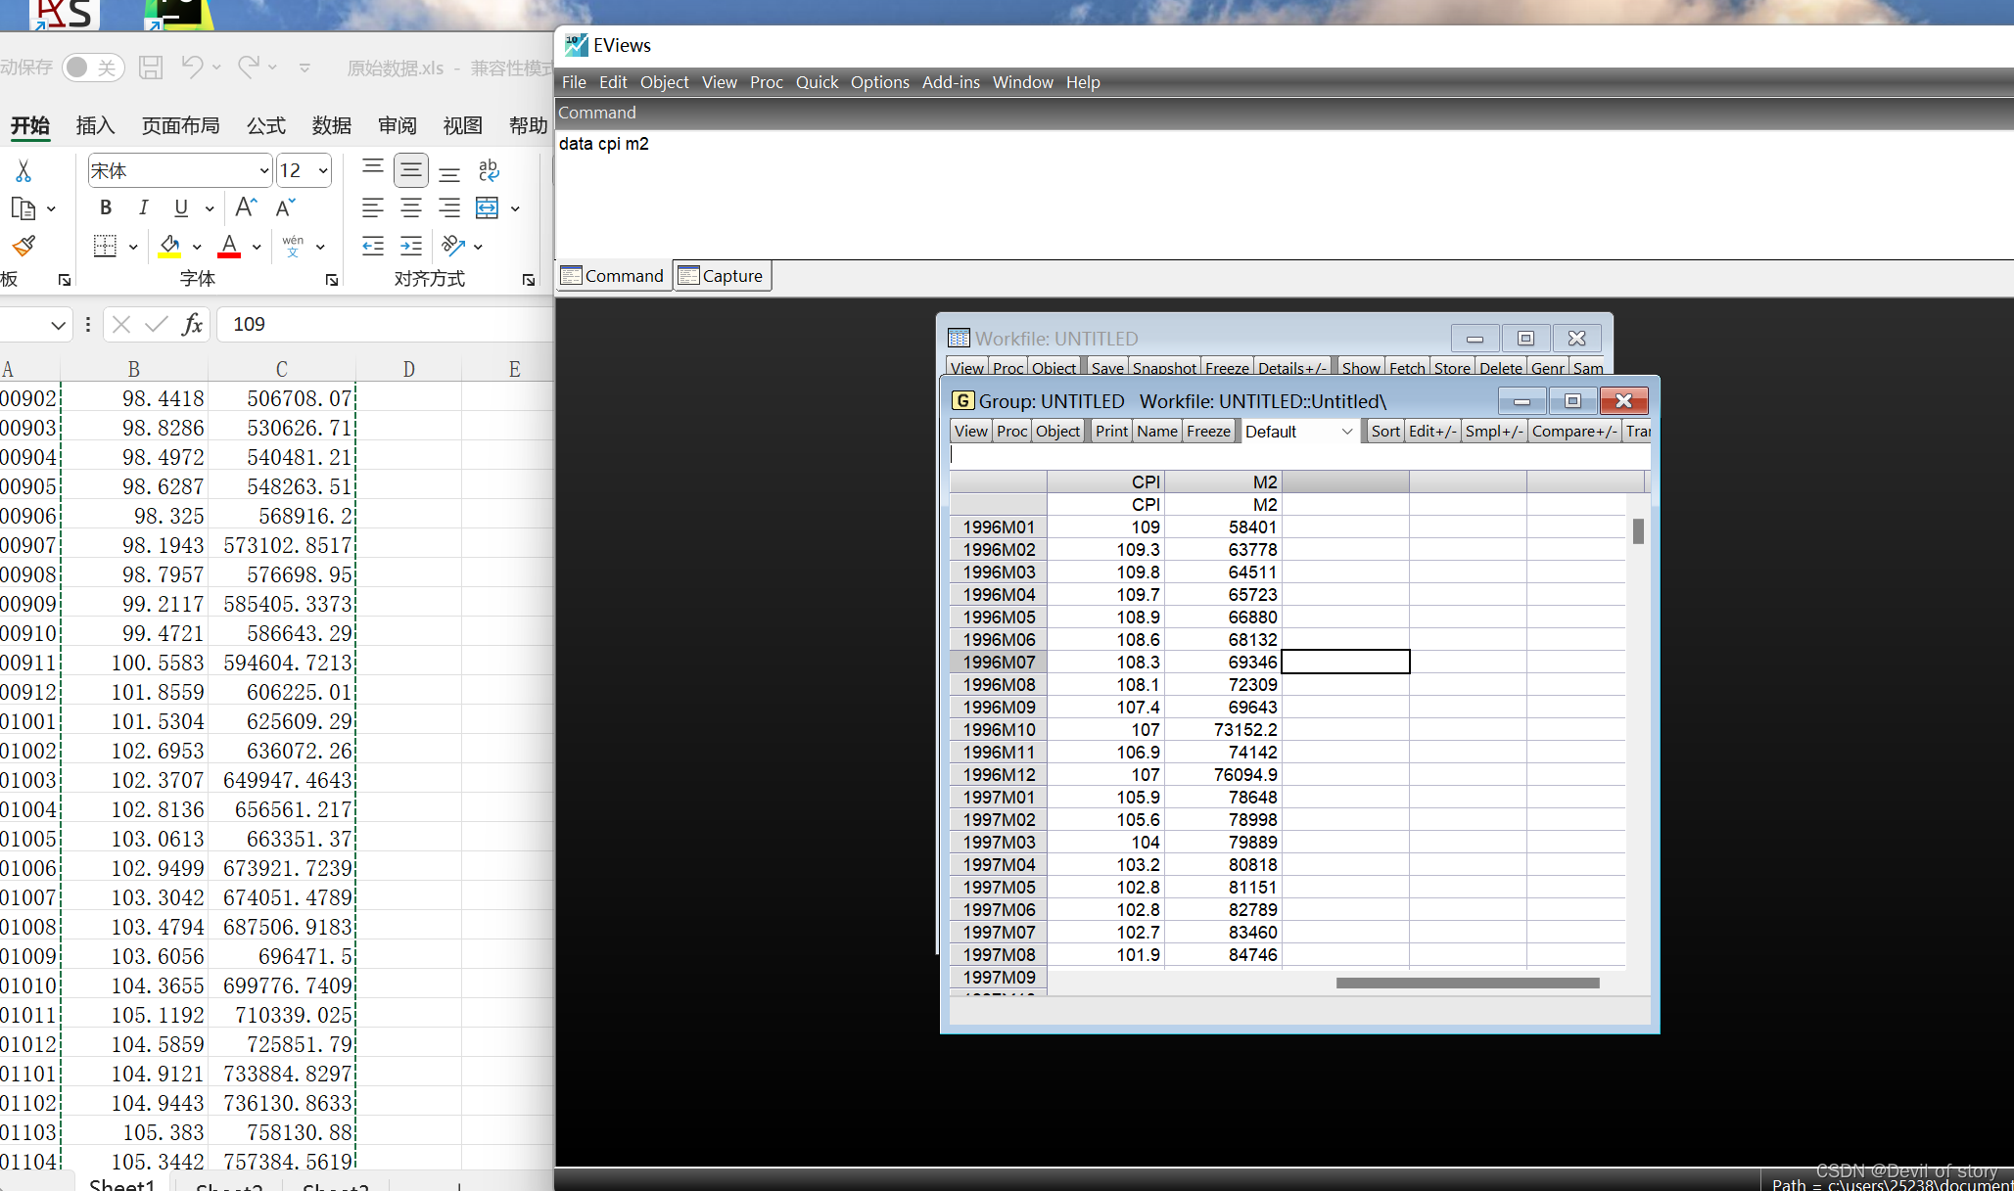Viewport: 2014px width, 1191px height.
Task: Click the merge and center cells icon
Action: pyautogui.click(x=487, y=207)
